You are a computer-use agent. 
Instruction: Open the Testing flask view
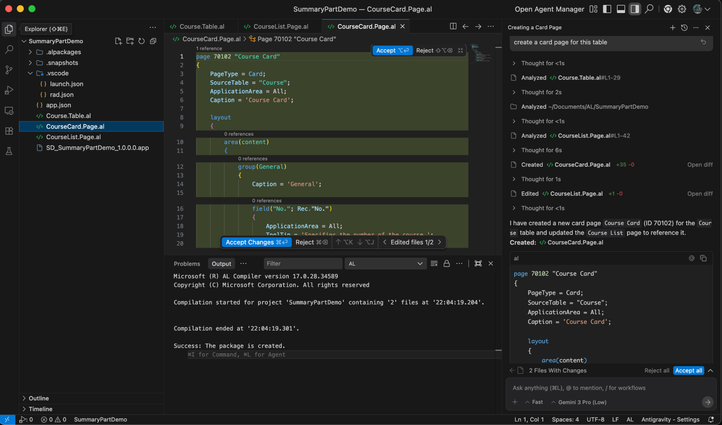[9, 151]
